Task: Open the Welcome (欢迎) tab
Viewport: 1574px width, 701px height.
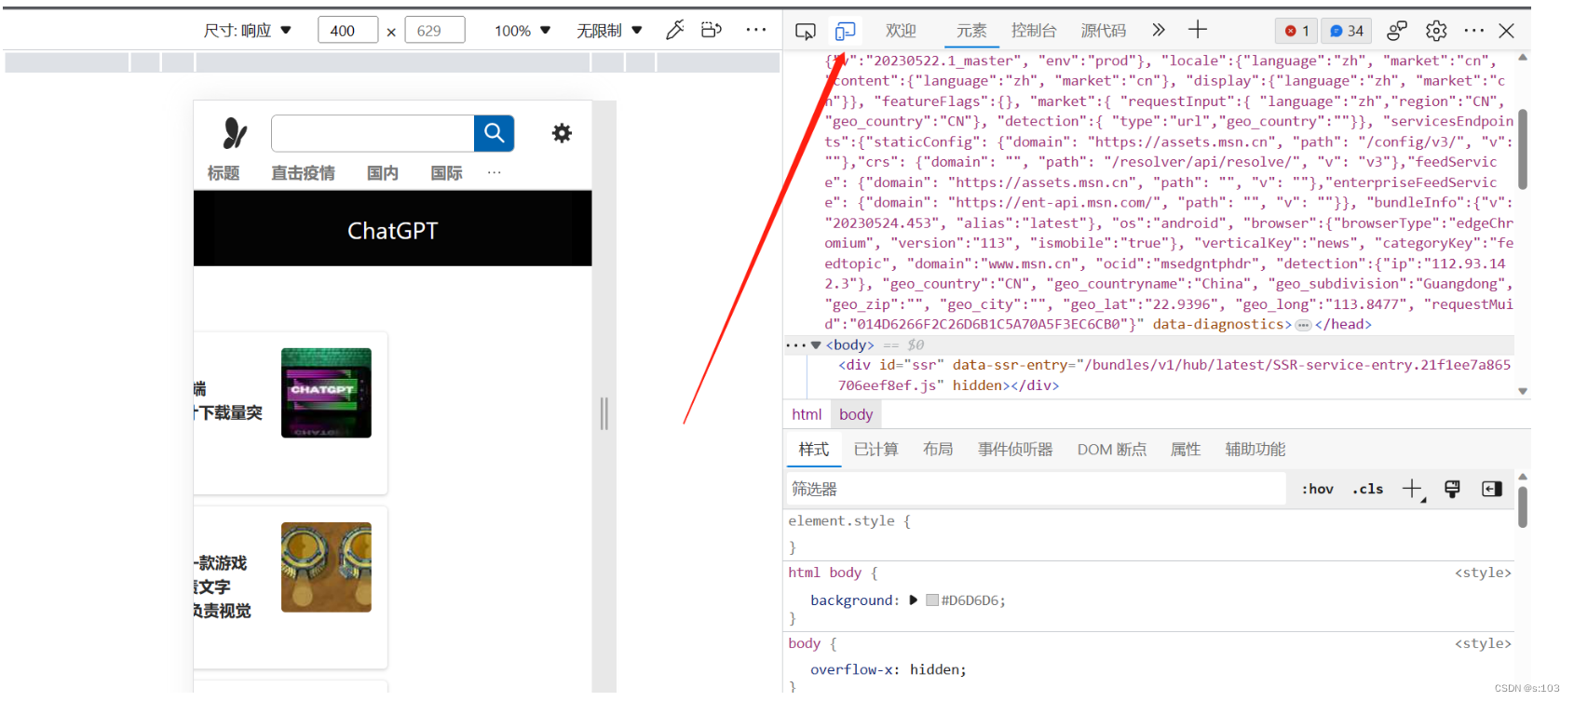Action: pos(901,31)
